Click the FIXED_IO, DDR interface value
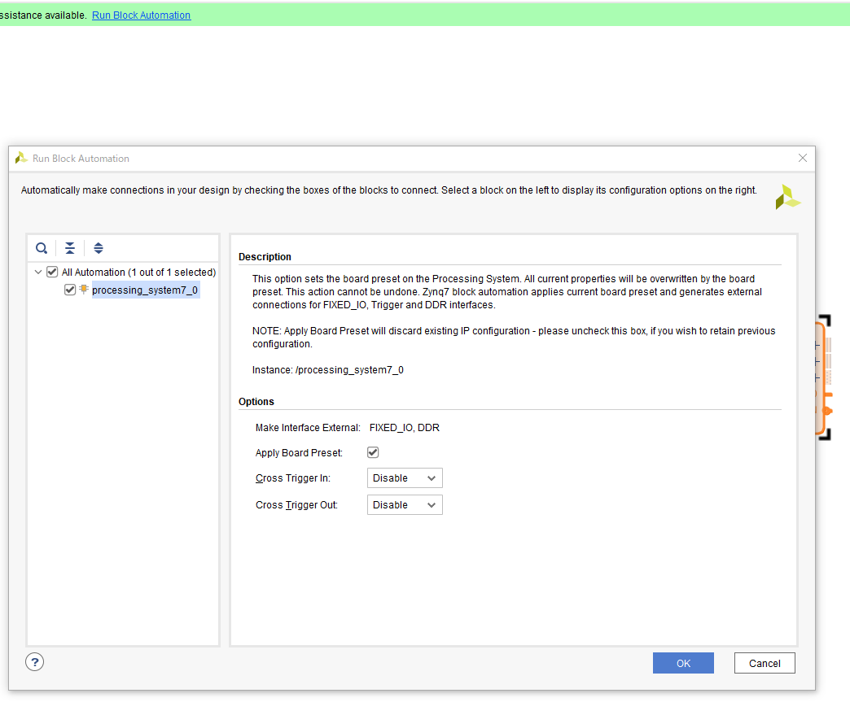This screenshot has width=850, height=702. (x=405, y=428)
